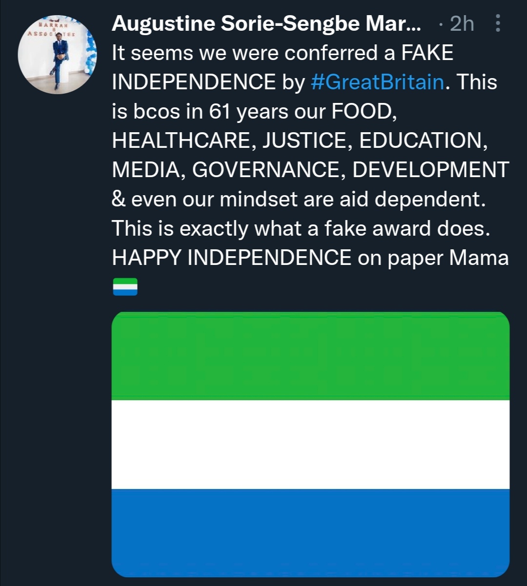Click the "aid dependent" phrase in the tweet

click(x=408, y=199)
